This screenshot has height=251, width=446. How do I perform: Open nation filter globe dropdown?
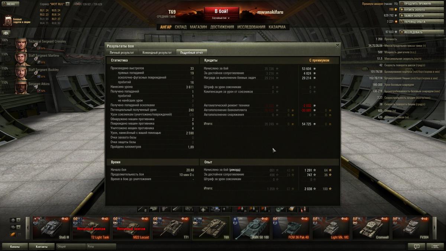(x=15, y=220)
